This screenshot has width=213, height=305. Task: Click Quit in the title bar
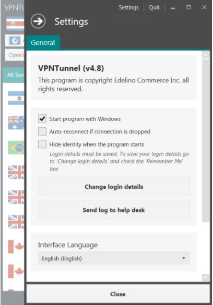(154, 7)
